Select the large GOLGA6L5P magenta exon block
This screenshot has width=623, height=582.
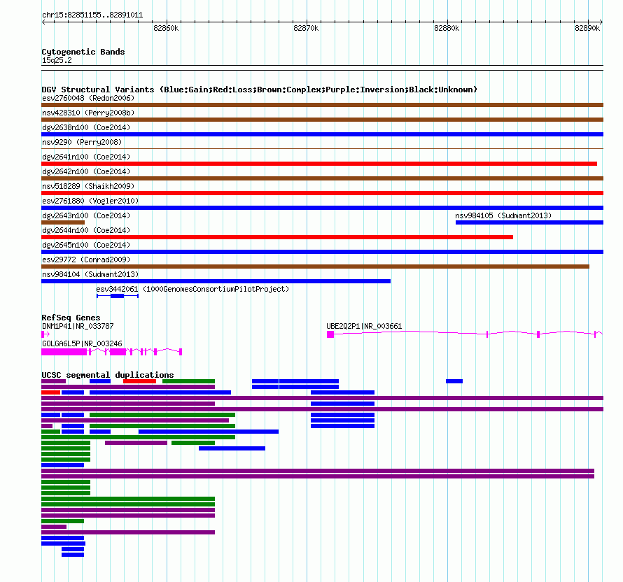tap(64, 352)
